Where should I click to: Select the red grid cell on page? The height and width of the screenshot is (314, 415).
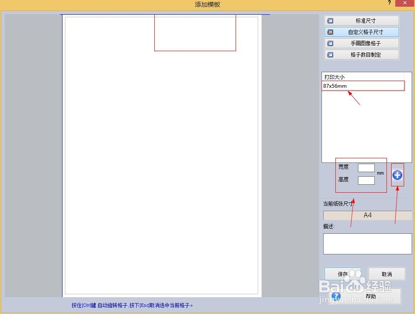pyautogui.click(x=195, y=33)
